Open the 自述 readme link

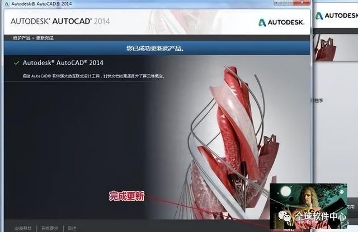tap(72, 228)
